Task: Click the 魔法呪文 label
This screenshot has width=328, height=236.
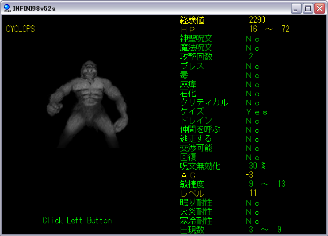Action: [196, 48]
